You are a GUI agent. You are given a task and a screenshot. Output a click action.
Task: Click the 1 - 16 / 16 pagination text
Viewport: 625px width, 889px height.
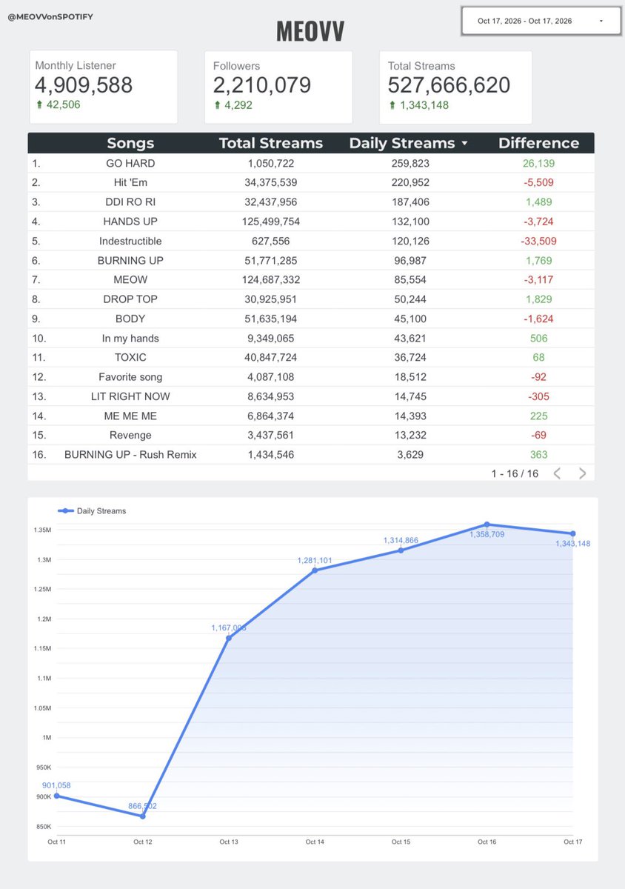point(515,473)
